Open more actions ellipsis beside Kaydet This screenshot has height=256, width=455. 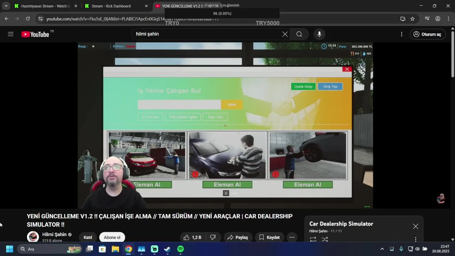(x=292, y=238)
